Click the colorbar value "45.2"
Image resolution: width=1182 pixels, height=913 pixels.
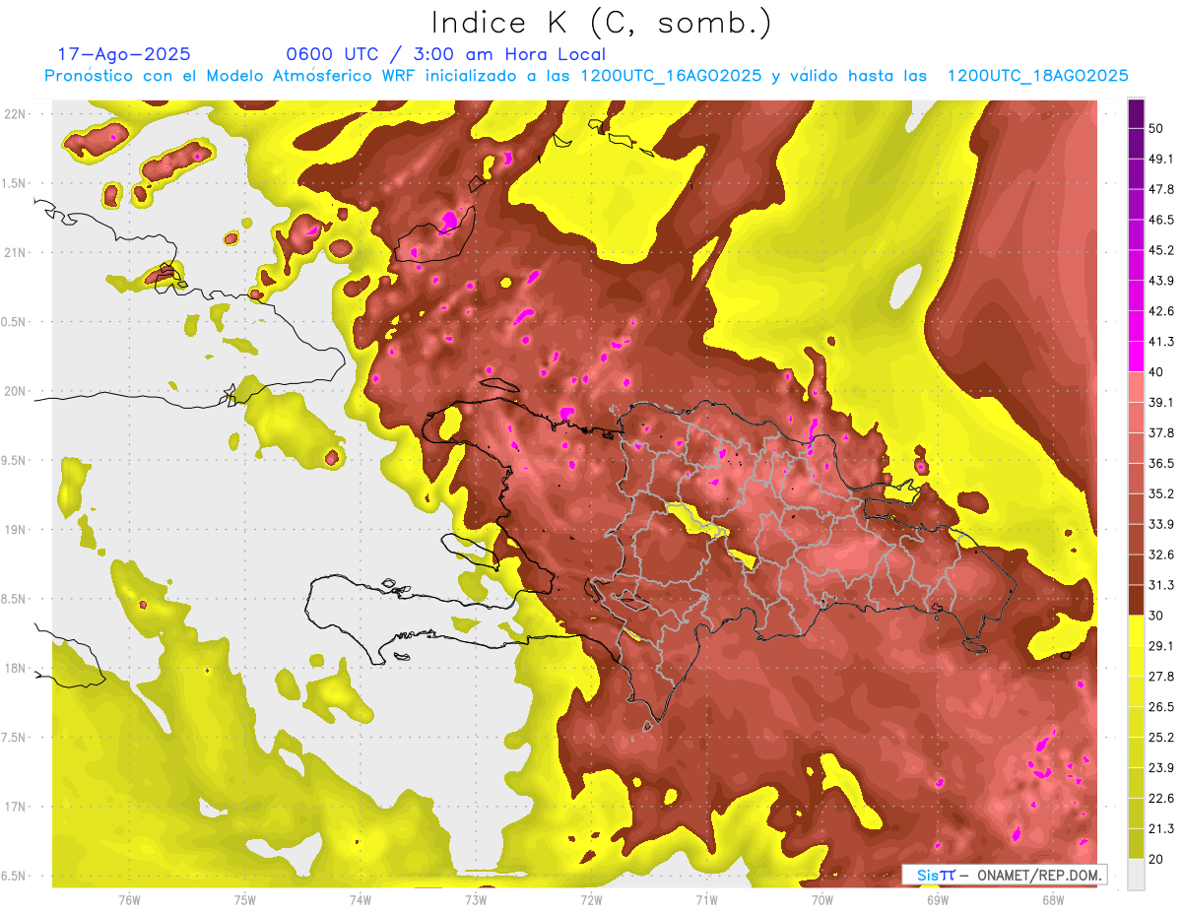coord(1161,250)
